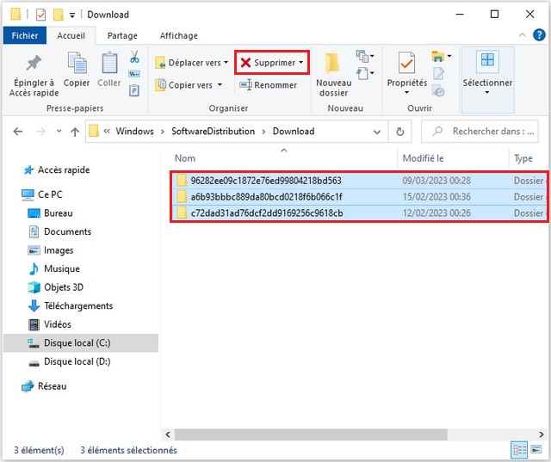Open the Supprimer dropdown arrow
This screenshot has width=551, height=462.
[x=301, y=63]
